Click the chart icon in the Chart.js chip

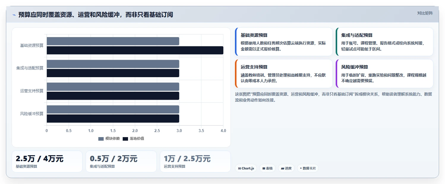(x=239, y=168)
